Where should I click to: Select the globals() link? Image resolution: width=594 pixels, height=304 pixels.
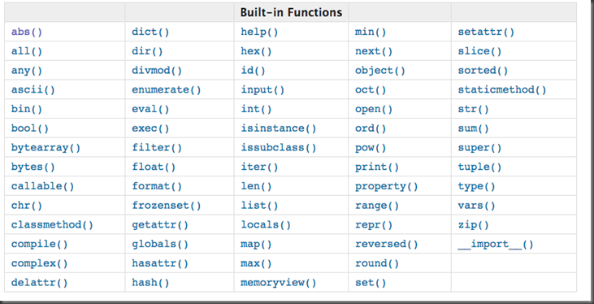(x=160, y=245)
